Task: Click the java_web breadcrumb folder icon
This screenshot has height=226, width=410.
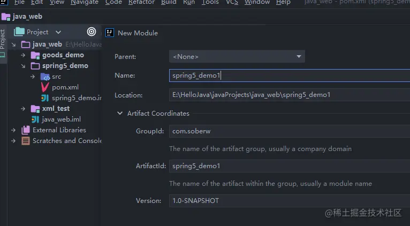Action: coord(6,17)
